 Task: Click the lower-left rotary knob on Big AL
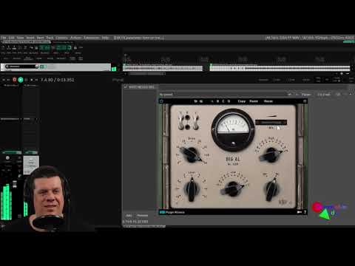click(192, 189)
